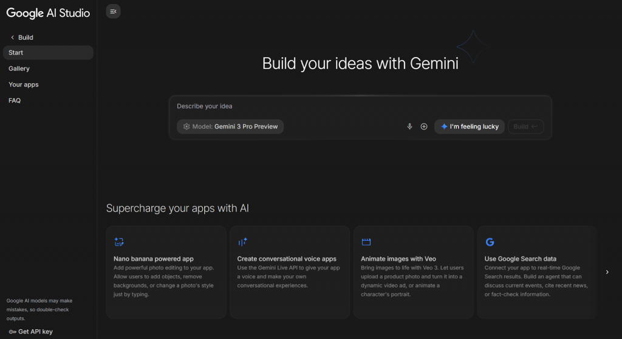The width and height of the screenshot is (622, 339).
Task: Open the Google AI Studio logo link
Action: (x=48, y=13)
